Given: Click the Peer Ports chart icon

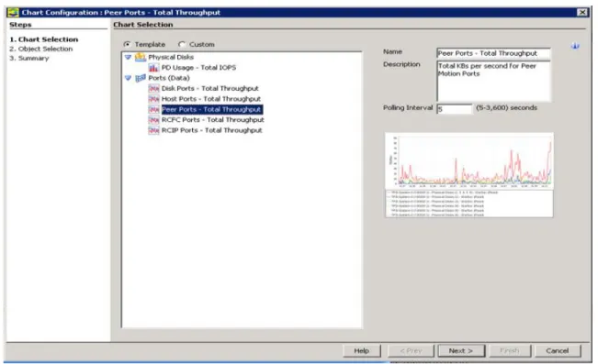Looking at the screenshot, I should tap(153, 110).
